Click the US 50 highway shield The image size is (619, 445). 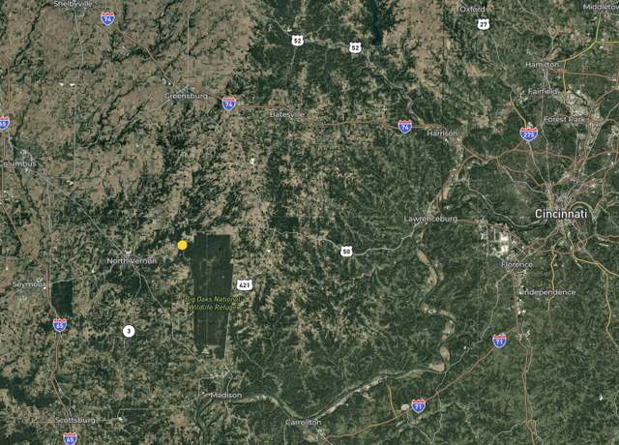pos(346,251)
